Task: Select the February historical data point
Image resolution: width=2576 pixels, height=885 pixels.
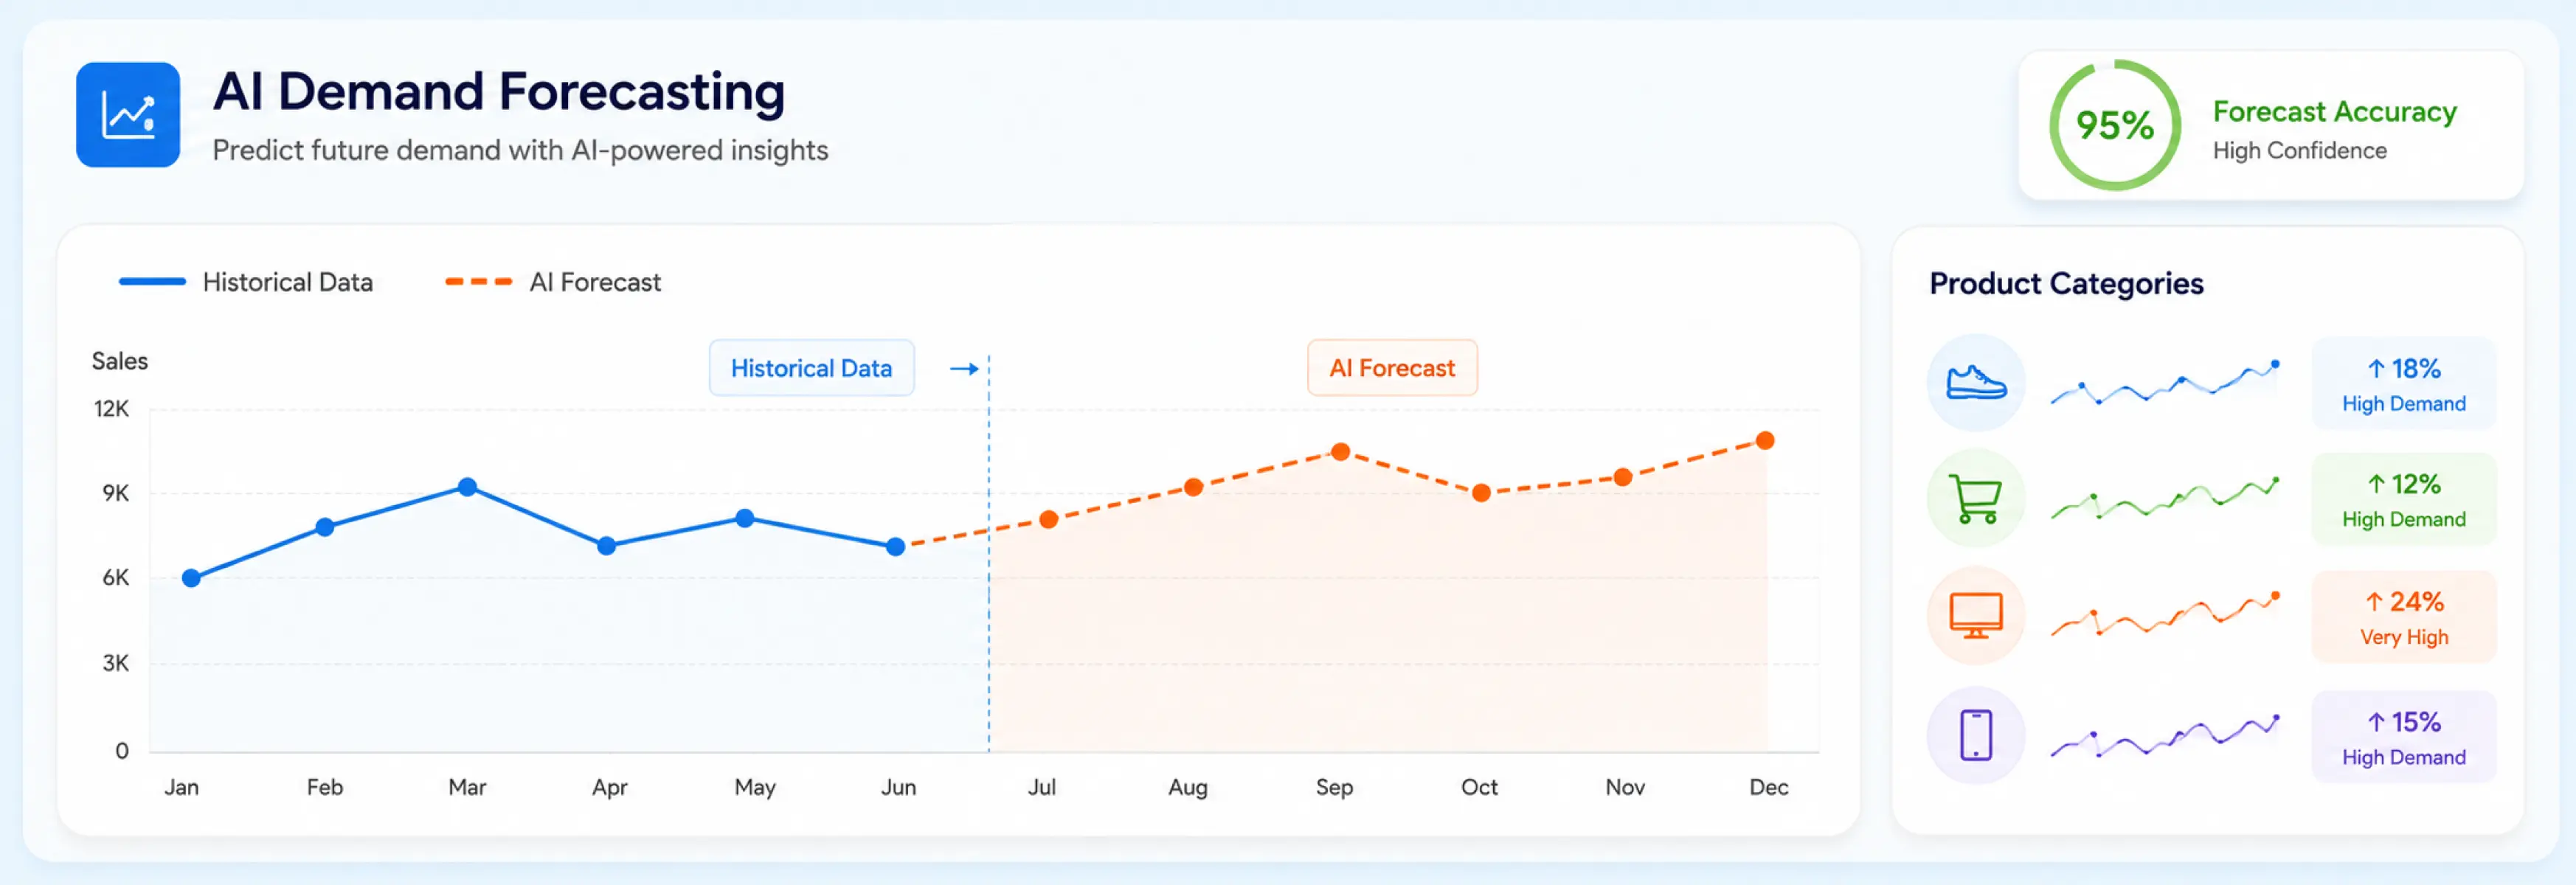Action: pos(325,527)
